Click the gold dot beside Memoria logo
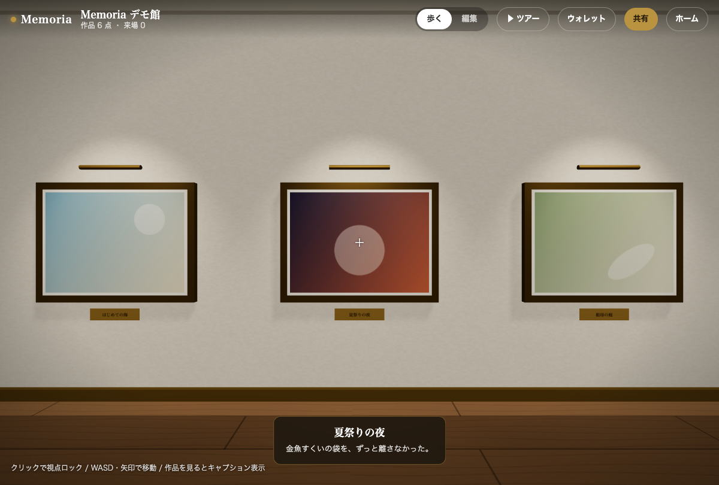This screenshot has height=485, width=719. 13,19
